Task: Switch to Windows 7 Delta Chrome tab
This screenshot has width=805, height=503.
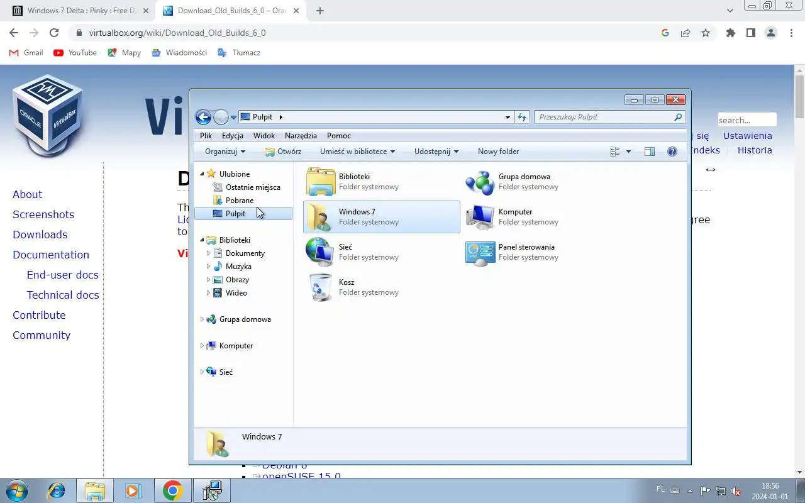Action: tap(80, 11)
